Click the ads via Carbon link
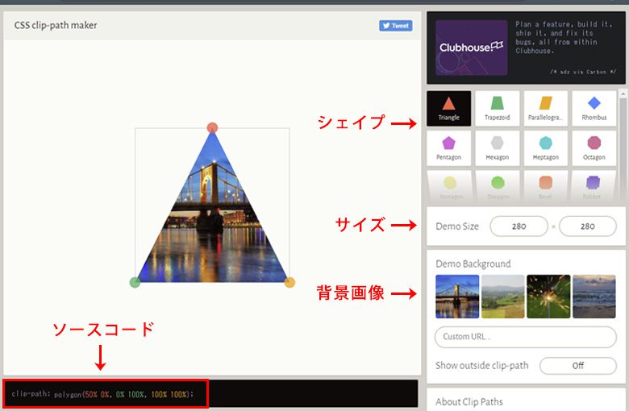The image size is (629, 411). [583, 72]
